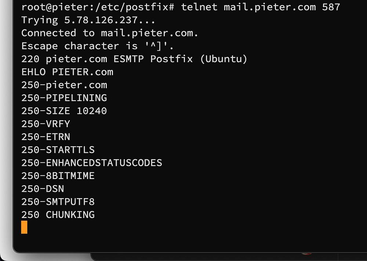Click the (Ubuntu) text in the banner

pos(224,59)
